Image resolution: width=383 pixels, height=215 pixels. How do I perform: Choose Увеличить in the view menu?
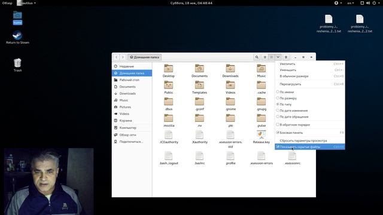(x=310, y=64)
